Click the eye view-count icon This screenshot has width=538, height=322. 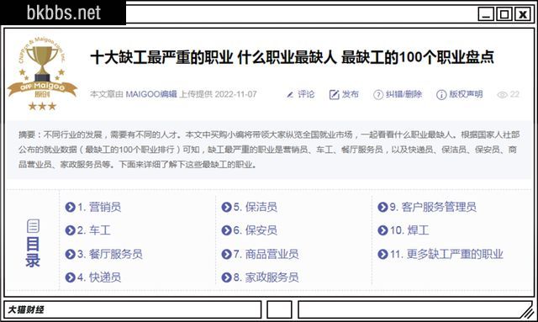tap(502, 95)
